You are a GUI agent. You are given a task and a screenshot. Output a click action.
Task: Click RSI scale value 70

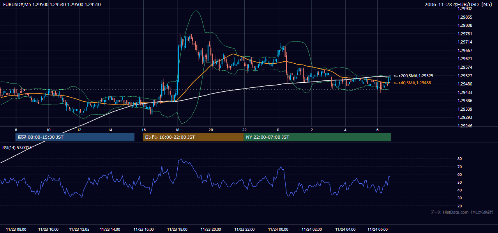460,167
